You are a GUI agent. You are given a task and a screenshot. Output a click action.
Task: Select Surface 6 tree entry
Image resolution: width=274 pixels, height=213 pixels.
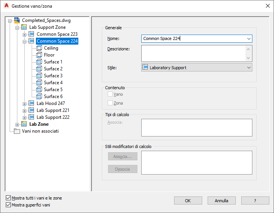tap(53, 97)
